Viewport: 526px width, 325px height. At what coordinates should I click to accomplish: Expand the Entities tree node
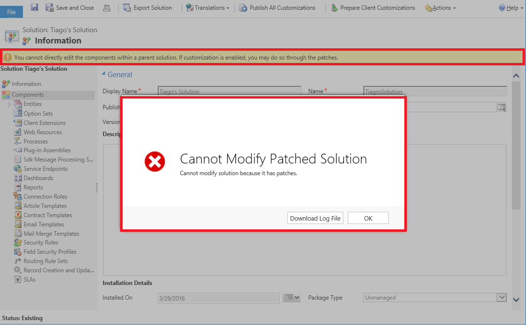point(9,104)
